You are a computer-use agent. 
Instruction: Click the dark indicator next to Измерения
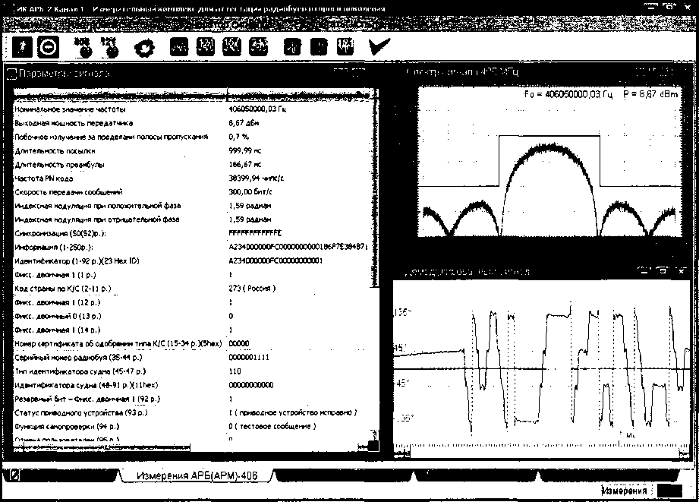click(x=668, y=491)
